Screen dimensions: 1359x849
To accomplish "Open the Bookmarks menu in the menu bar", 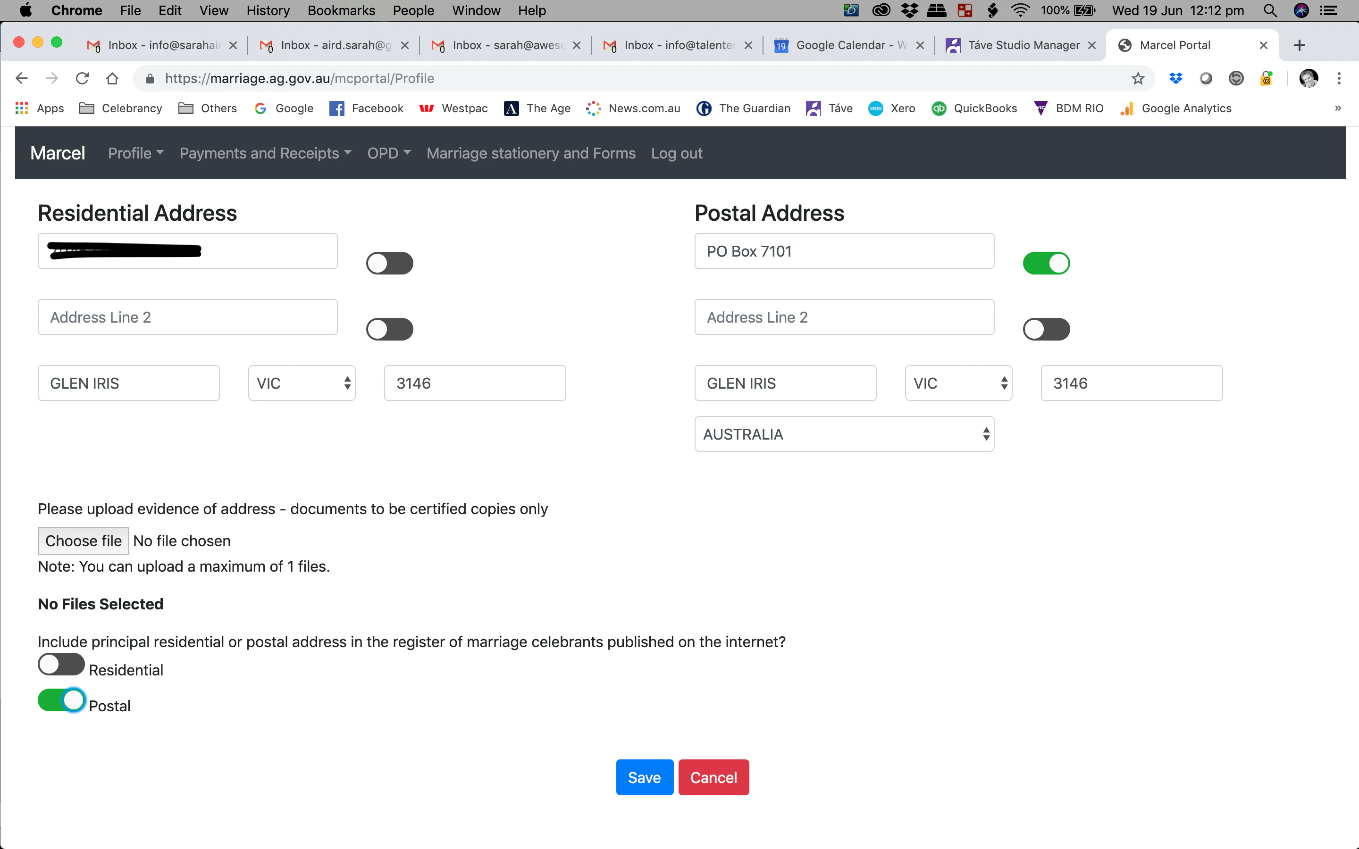I will click(x=341, y=11).
